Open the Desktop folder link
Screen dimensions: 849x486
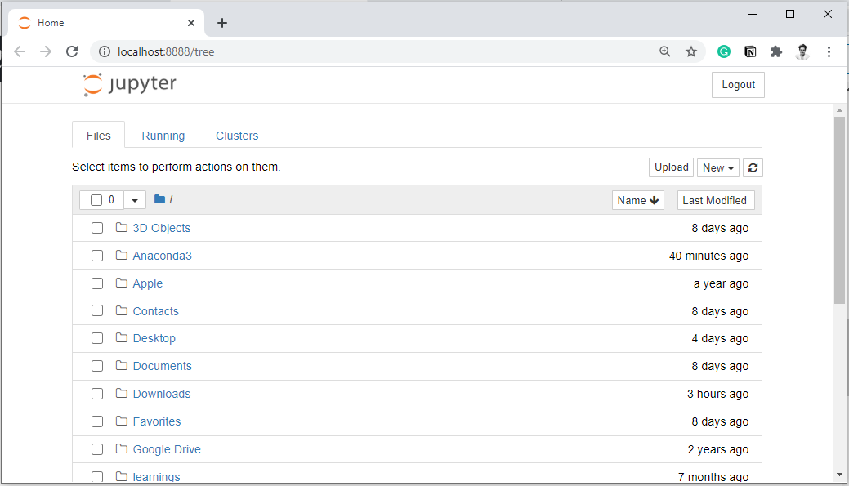154,338
